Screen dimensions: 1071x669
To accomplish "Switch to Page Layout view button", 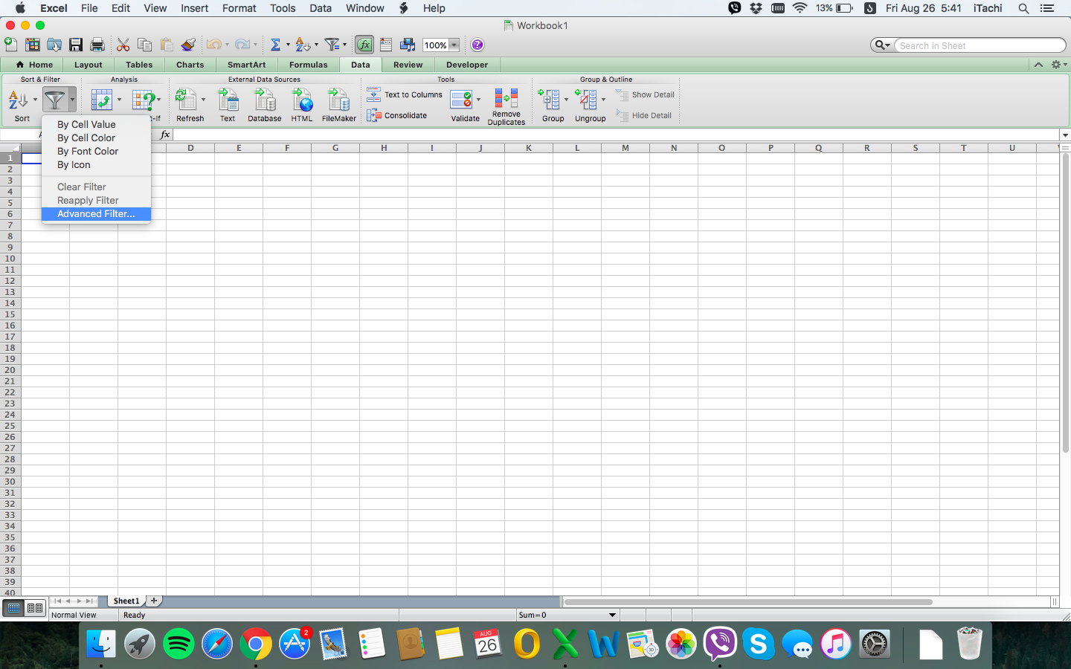I will 34,608.
